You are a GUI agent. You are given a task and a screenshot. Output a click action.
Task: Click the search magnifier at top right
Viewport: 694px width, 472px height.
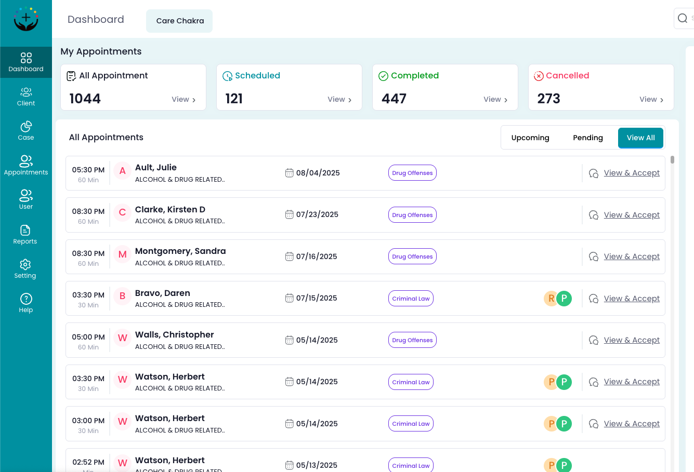click(683, 18)
